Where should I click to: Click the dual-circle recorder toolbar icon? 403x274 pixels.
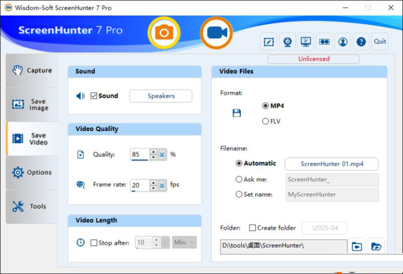click(324, 42)
